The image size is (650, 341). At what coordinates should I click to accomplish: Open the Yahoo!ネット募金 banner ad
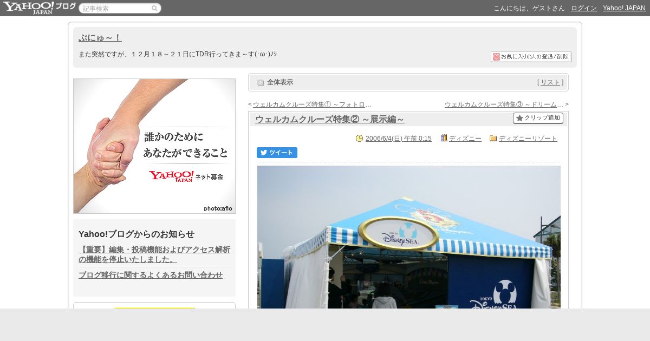click(x=154, y=146)
